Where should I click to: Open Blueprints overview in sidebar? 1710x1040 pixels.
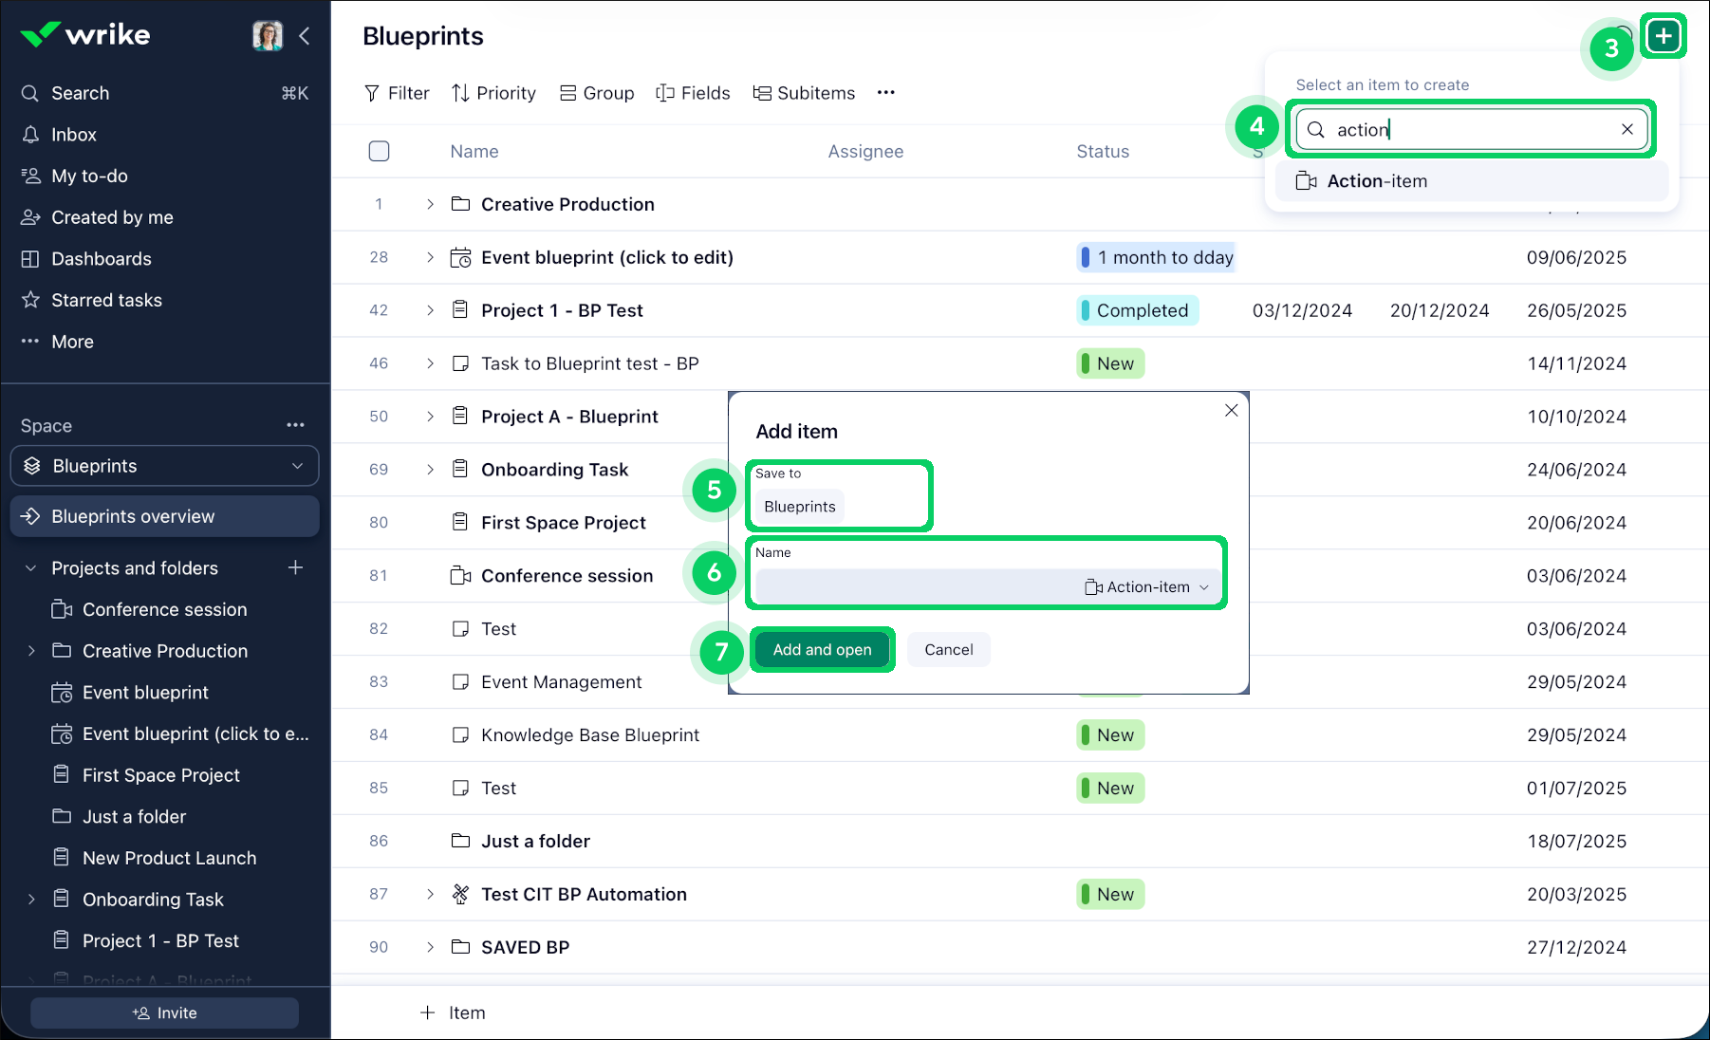click(133, 516)
